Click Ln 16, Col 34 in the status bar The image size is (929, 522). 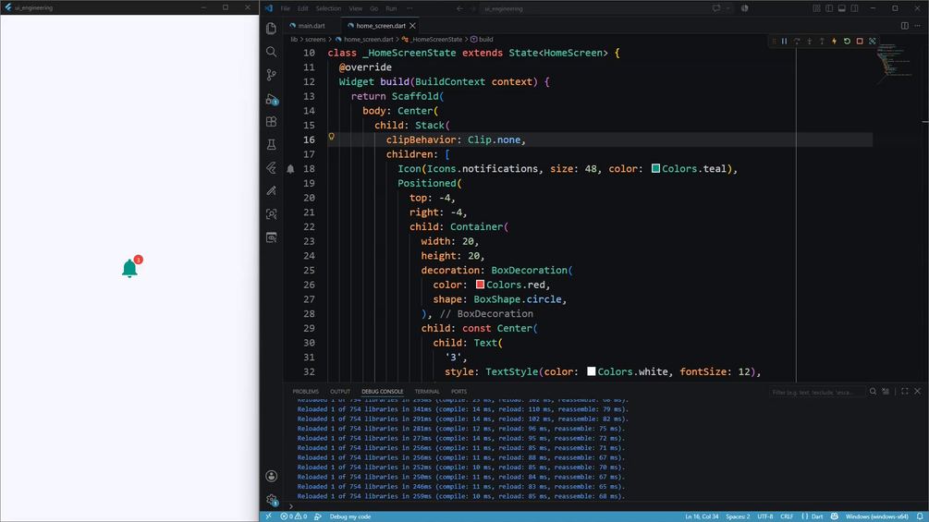tap(703, 516)
